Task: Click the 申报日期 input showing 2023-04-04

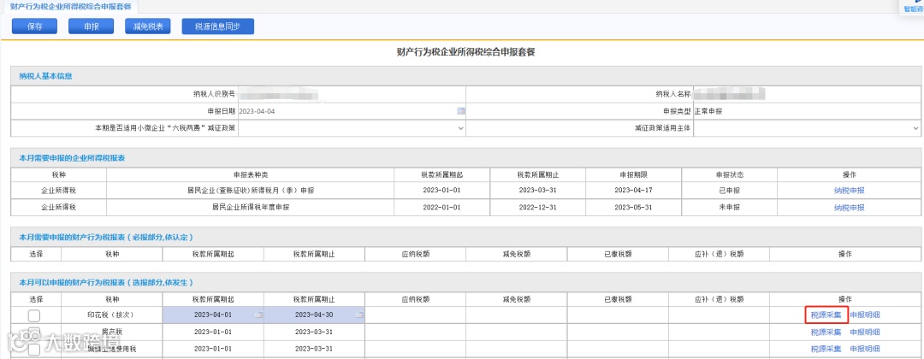Action: (352, 110)
